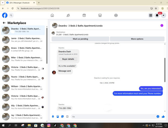
Task: Open notifications bell with 20+ badge
Action: click(157, 15)
